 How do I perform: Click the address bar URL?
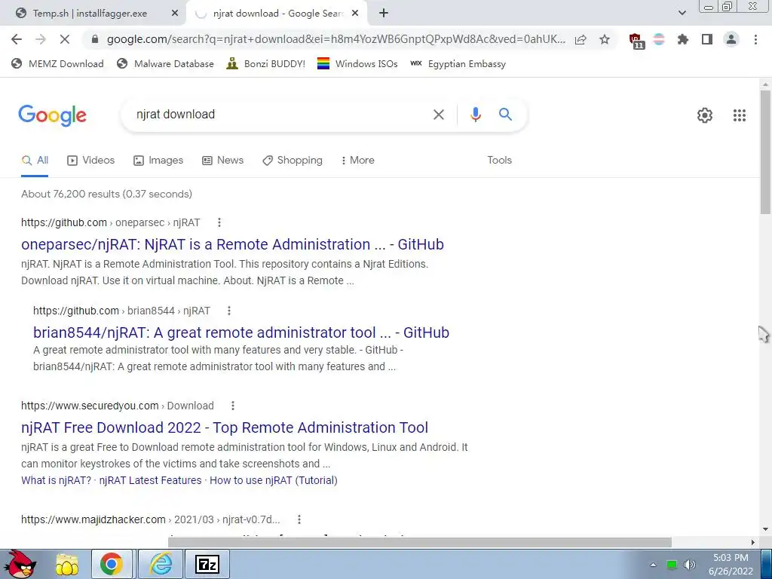[335, 39]
